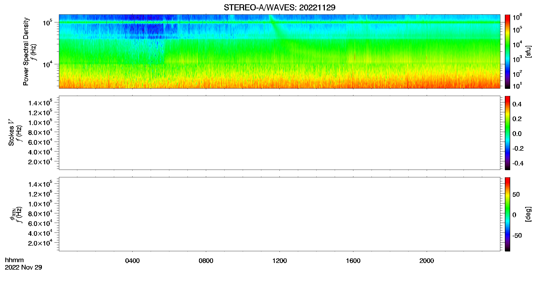Click the Power Spectral Density axis label
The image size is (559, 288).
26,51
